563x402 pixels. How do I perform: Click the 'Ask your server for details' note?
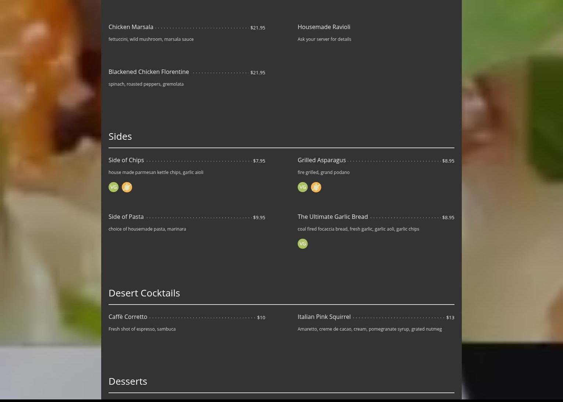pyautogui.click(x=324, y=39)
